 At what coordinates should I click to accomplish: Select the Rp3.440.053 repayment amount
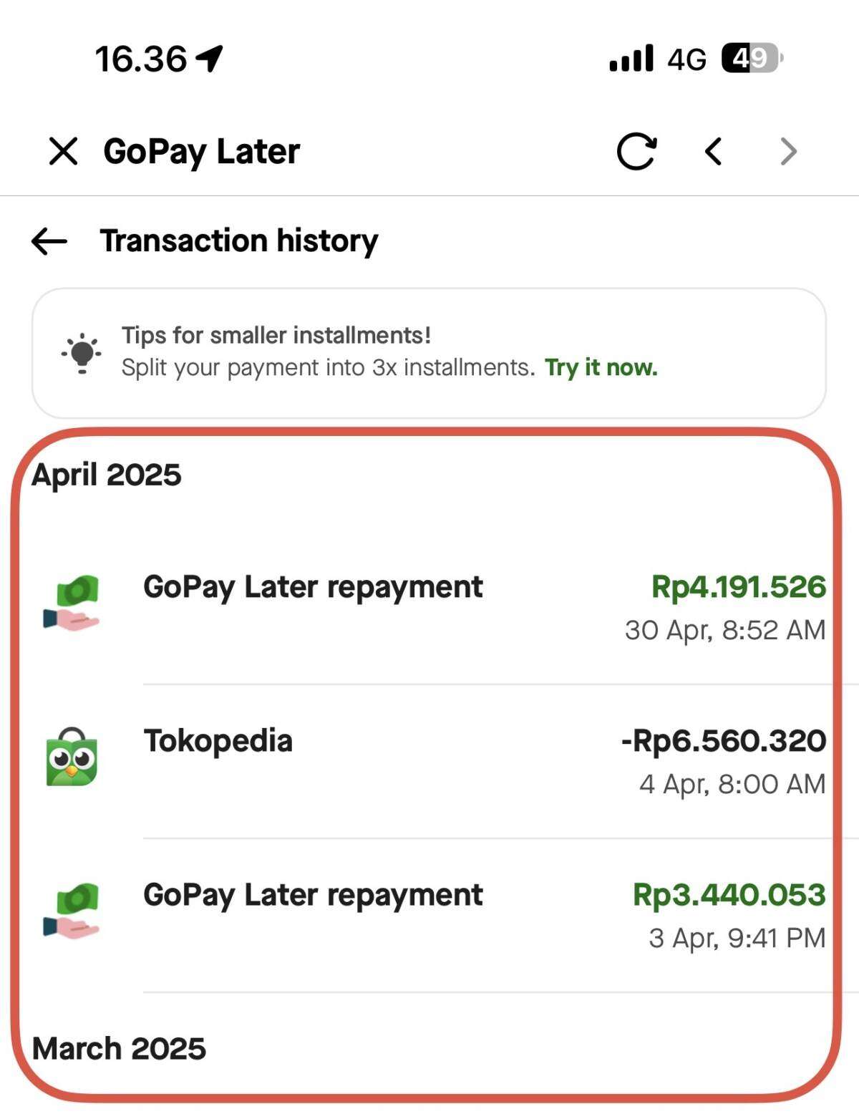click(729, 895)
